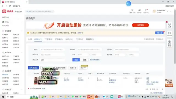This screenshot has height=99, width=176.
Task: Click the 流量运营 sidebar section icon
Action: (x=3, y=89)
